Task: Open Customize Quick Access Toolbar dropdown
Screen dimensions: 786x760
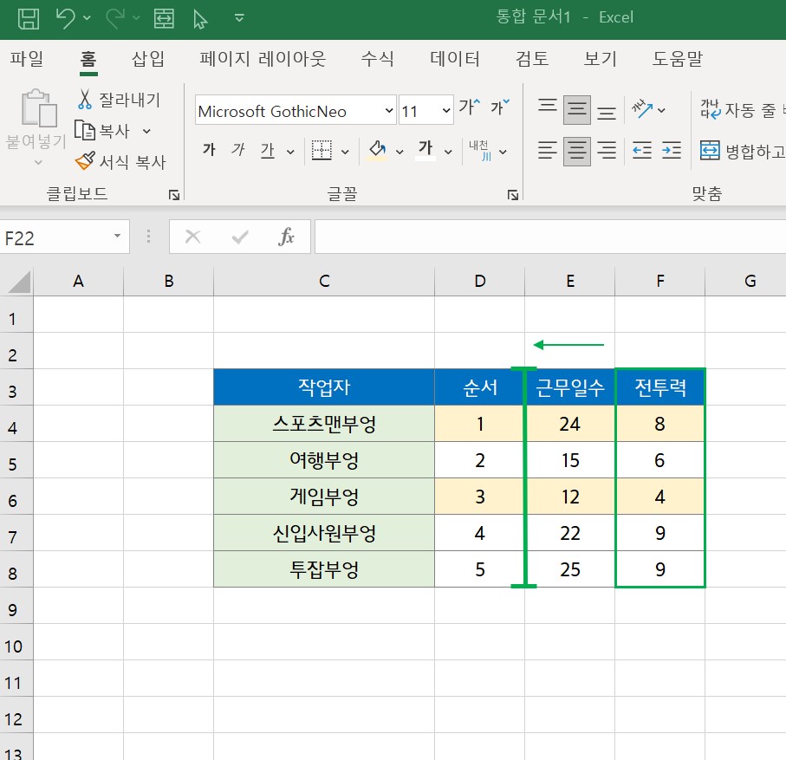Action: point(239,18)
